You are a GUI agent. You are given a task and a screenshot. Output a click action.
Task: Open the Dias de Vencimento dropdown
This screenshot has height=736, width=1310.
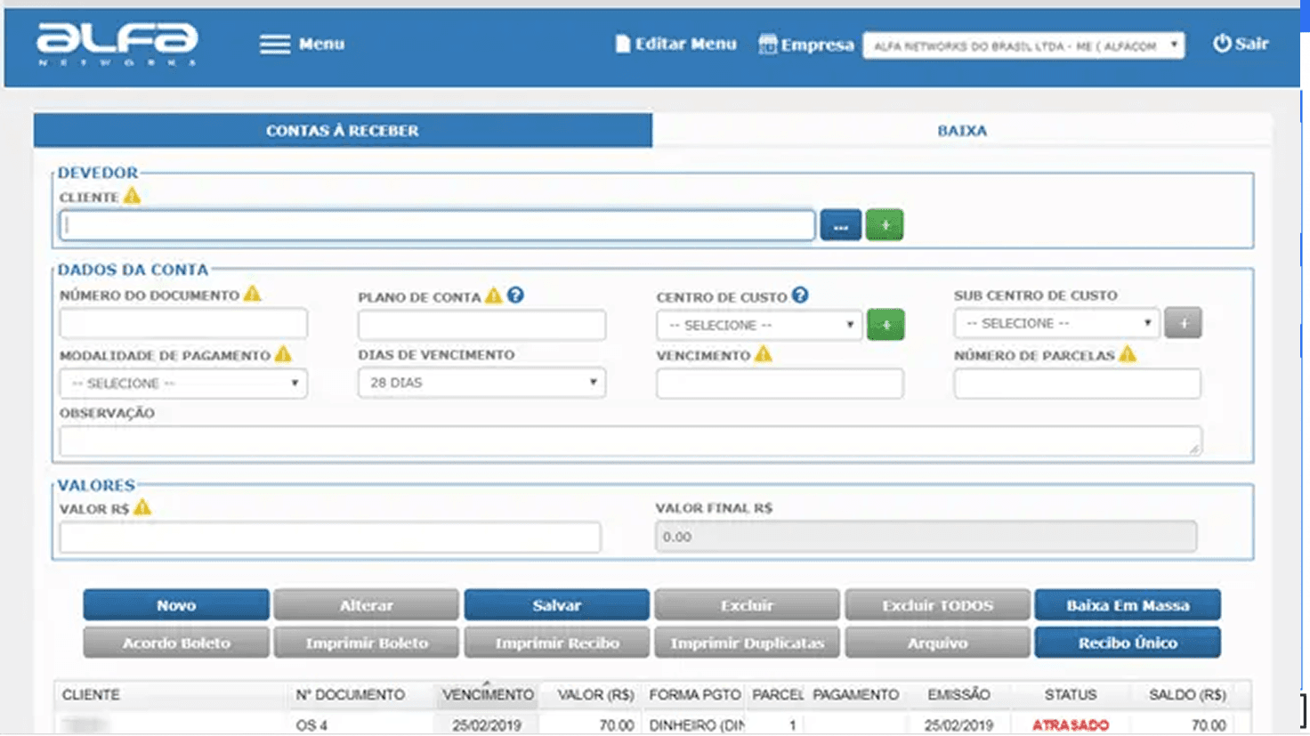click(481, 383)
